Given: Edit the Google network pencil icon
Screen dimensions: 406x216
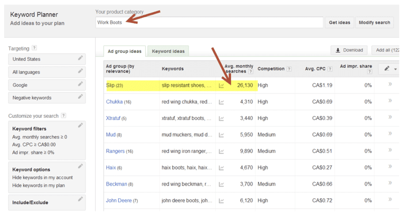Looking at the screenshot, I should [81, 84].
